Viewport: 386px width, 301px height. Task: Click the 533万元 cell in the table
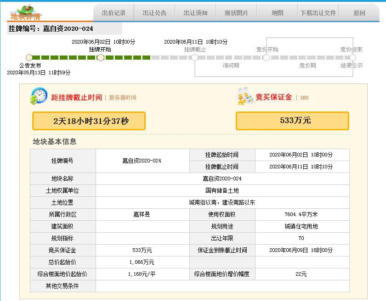[x=142, y=250]
